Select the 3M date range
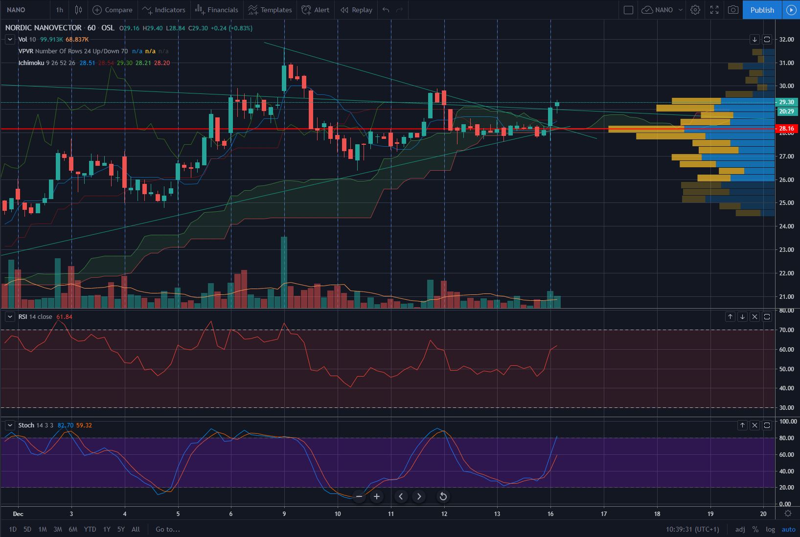This screenshot has height=537, width=800. (x=58, y=529)
